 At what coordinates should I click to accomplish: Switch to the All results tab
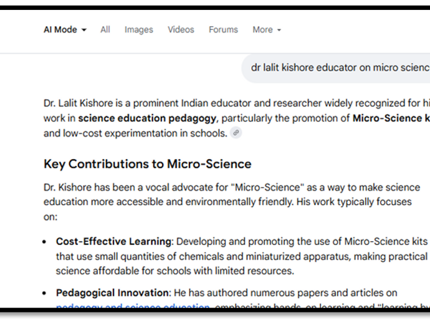(105, 29)
